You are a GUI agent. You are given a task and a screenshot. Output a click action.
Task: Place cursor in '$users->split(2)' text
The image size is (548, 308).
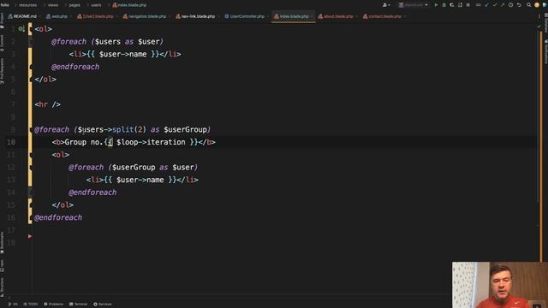tap(112, 129)
